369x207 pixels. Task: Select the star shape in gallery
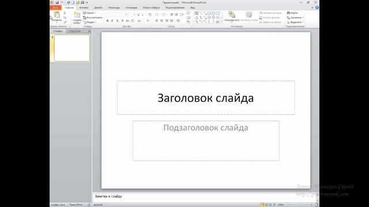(x=218, y=22)
